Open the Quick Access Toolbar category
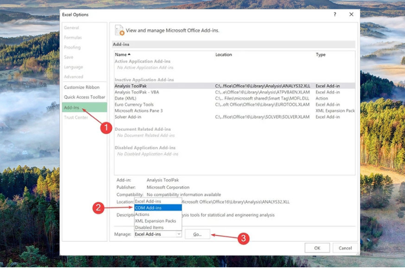The width and height of the screenshot is (405, 270). click(84, 97)
